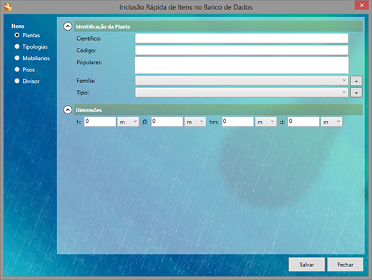372x280 pixels.
Task: Open the unit dropdown for hm field
Action: click(265, 121)
